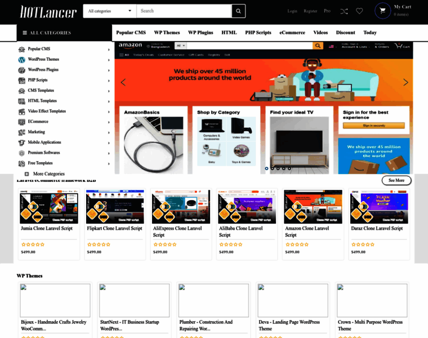This screenshot has height=338, width=428.
Task: Open the wishlist heart icon
Action: click(359, 11)
